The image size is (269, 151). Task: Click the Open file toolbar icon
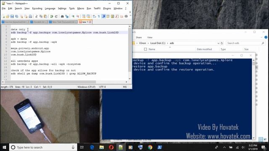pos(8,16)
